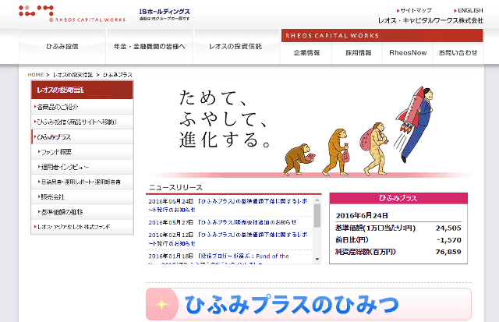The width and height of the screenshot is (499, 322).
Task: Select the レオスの投資信託 tab
Action: 235,47
